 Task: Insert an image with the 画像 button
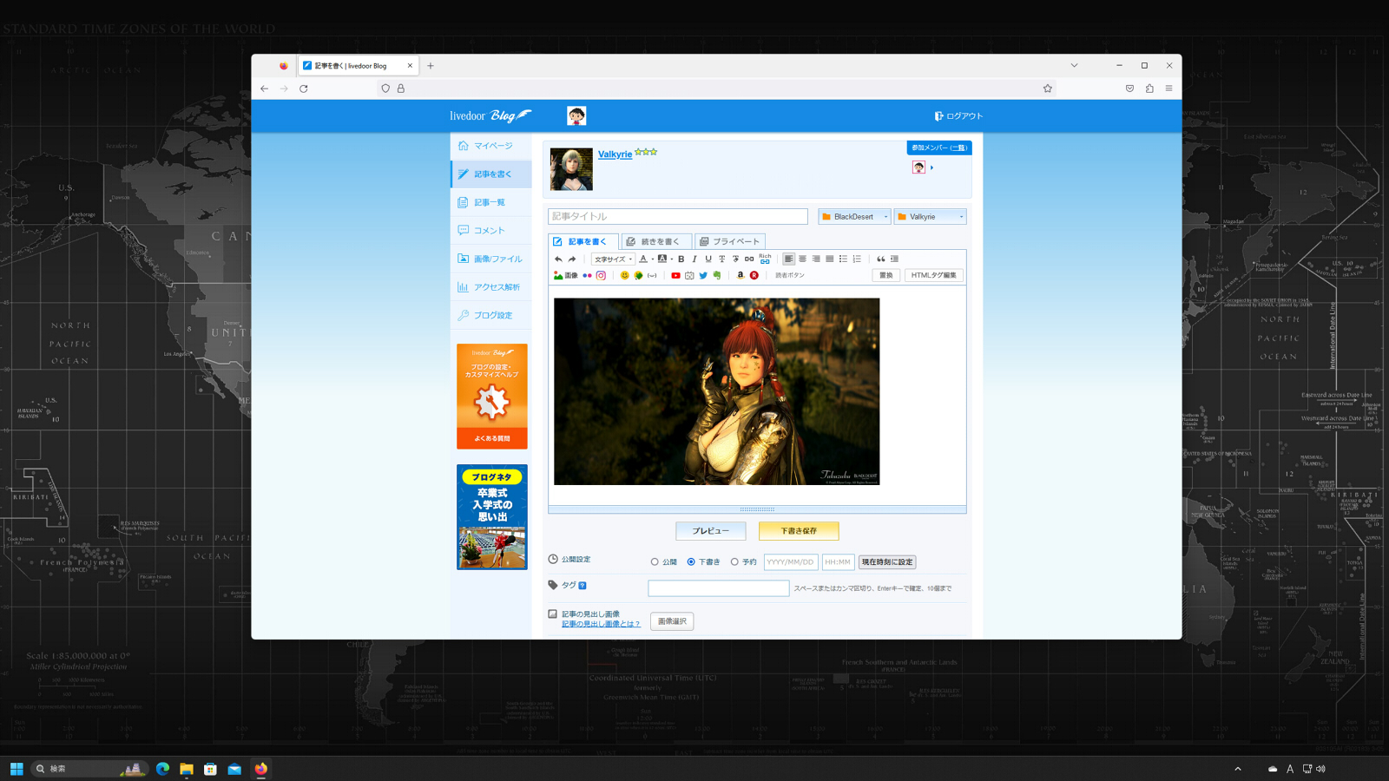[x=566, y=275]
